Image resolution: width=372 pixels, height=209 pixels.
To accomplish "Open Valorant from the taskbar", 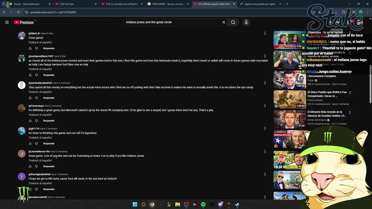I will [x=160, y=204].
